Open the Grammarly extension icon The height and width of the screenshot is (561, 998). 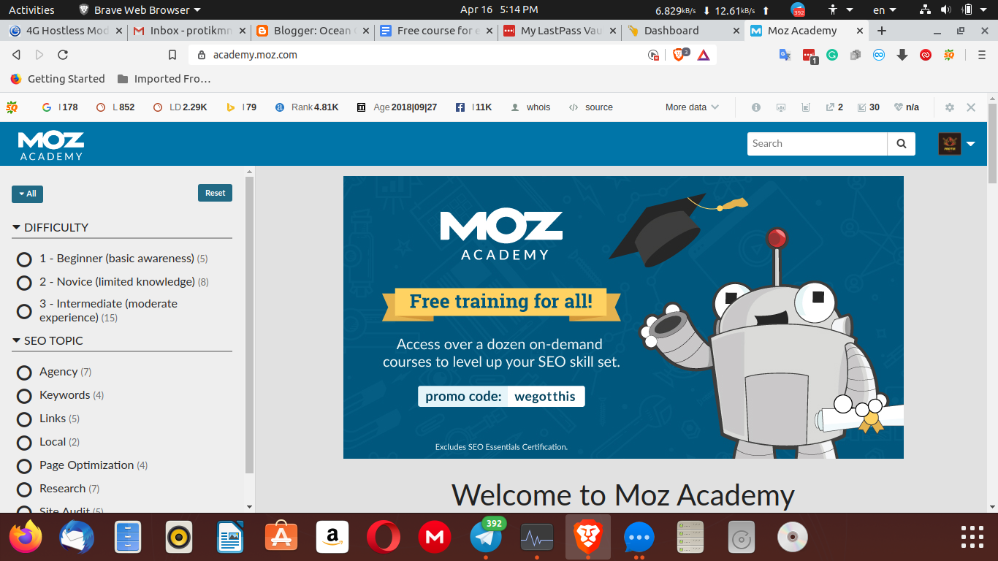pos(832,55)
